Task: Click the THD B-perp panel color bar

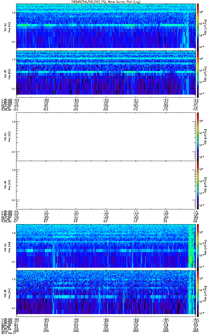Action: coord(198,137)
